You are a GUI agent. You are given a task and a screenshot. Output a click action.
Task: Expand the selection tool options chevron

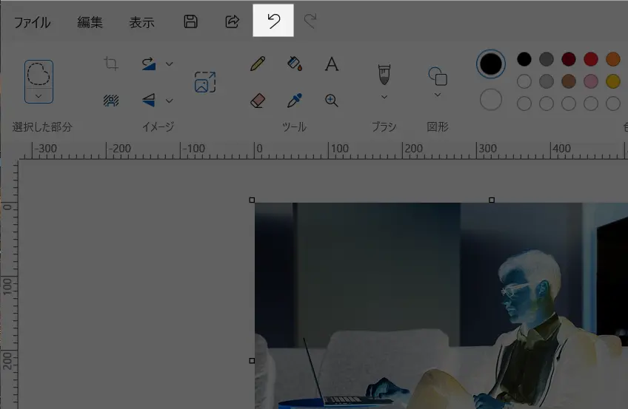(39, 96)
